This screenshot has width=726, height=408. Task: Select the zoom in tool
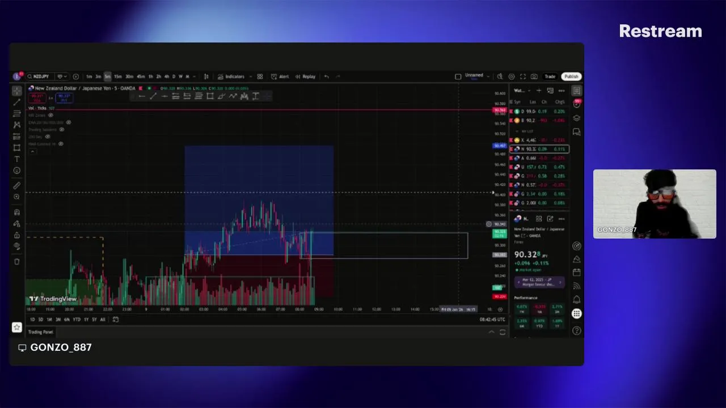click(16, 197)
